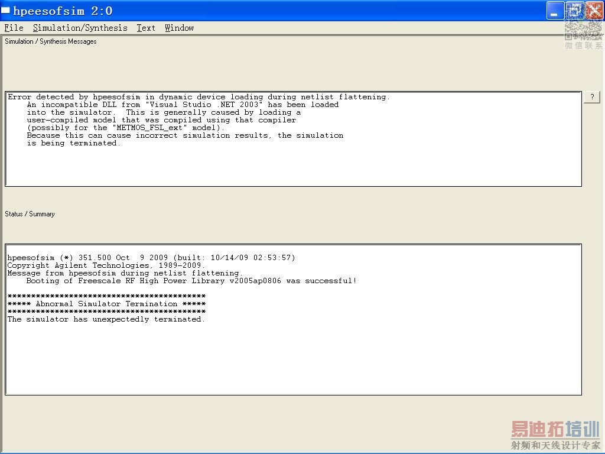Click the line "The simulator has unexpectedly terminated."
Image resolution: width=605 pixels, height=454 pixels.
point(106,319)
